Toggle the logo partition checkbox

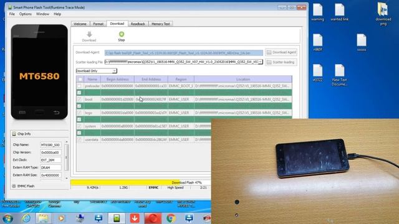click(79, 113)
